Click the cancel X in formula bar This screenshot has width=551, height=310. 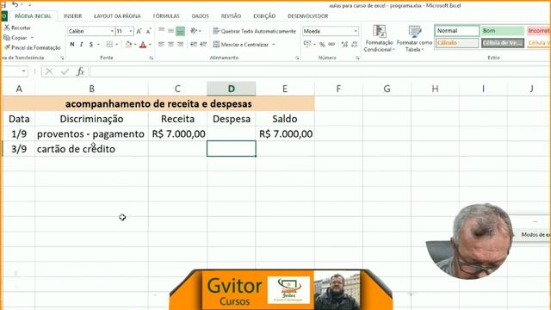49,71
